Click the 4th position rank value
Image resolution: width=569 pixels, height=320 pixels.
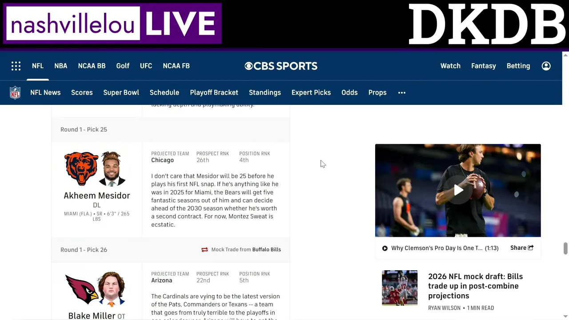(244, 160)
